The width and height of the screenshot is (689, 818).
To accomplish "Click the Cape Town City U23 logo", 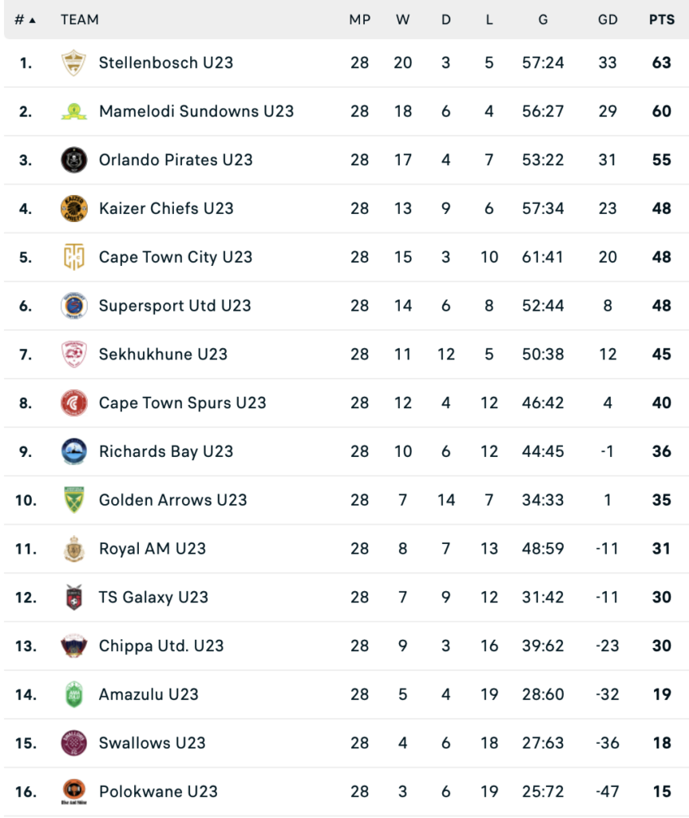I will tap(73, 257).
